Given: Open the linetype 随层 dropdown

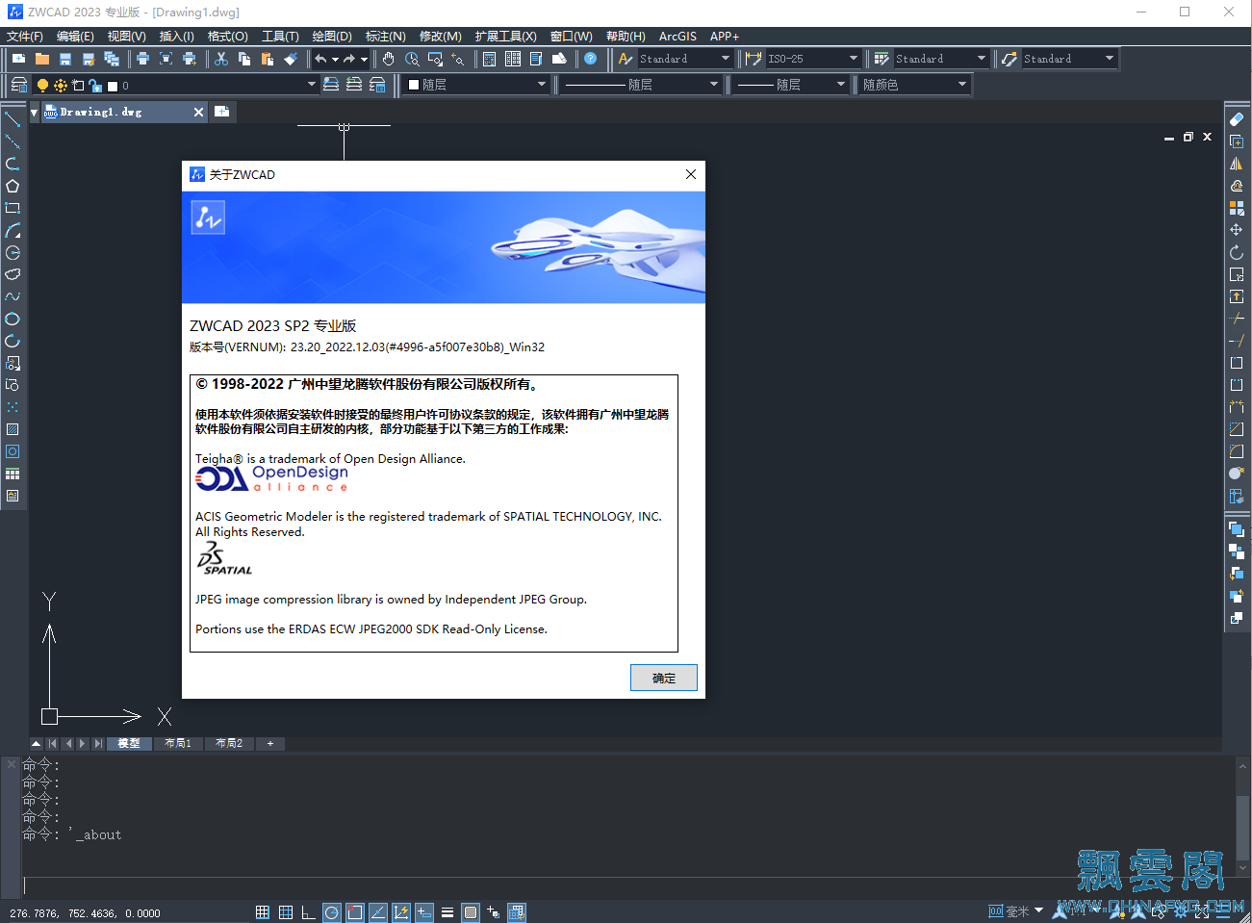Looking at the screenshot, I should click(x=641, y=85).
